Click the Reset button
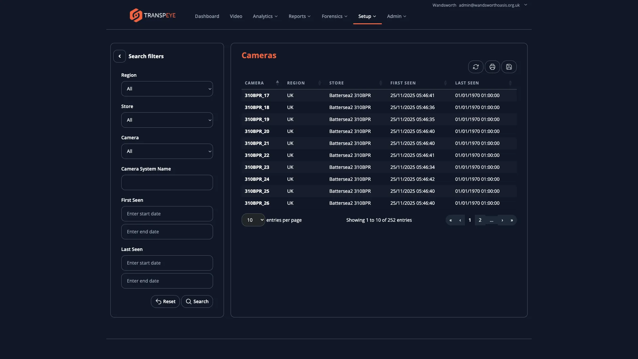The width and height of the screenshot is (638, 359). (165, 301)
